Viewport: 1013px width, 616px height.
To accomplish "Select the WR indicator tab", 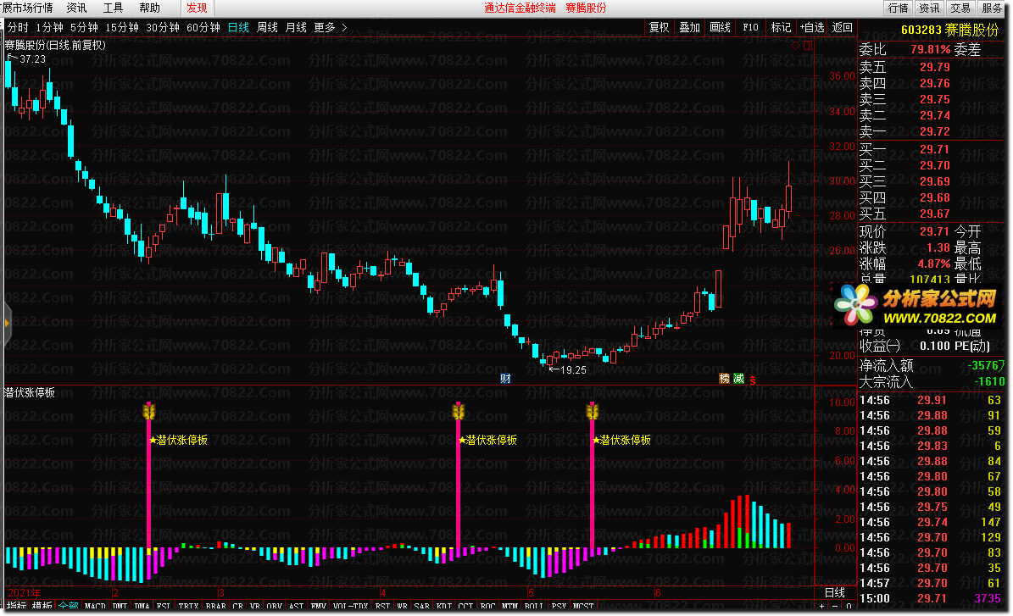I will (402, 606).
